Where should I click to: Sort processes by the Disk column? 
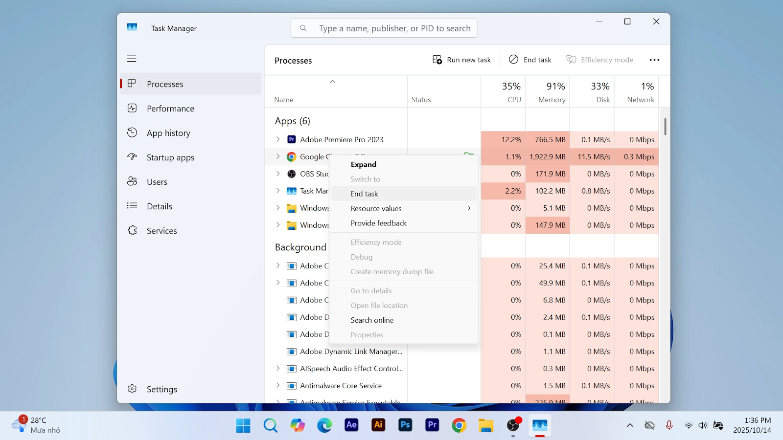tap(592, 91)
